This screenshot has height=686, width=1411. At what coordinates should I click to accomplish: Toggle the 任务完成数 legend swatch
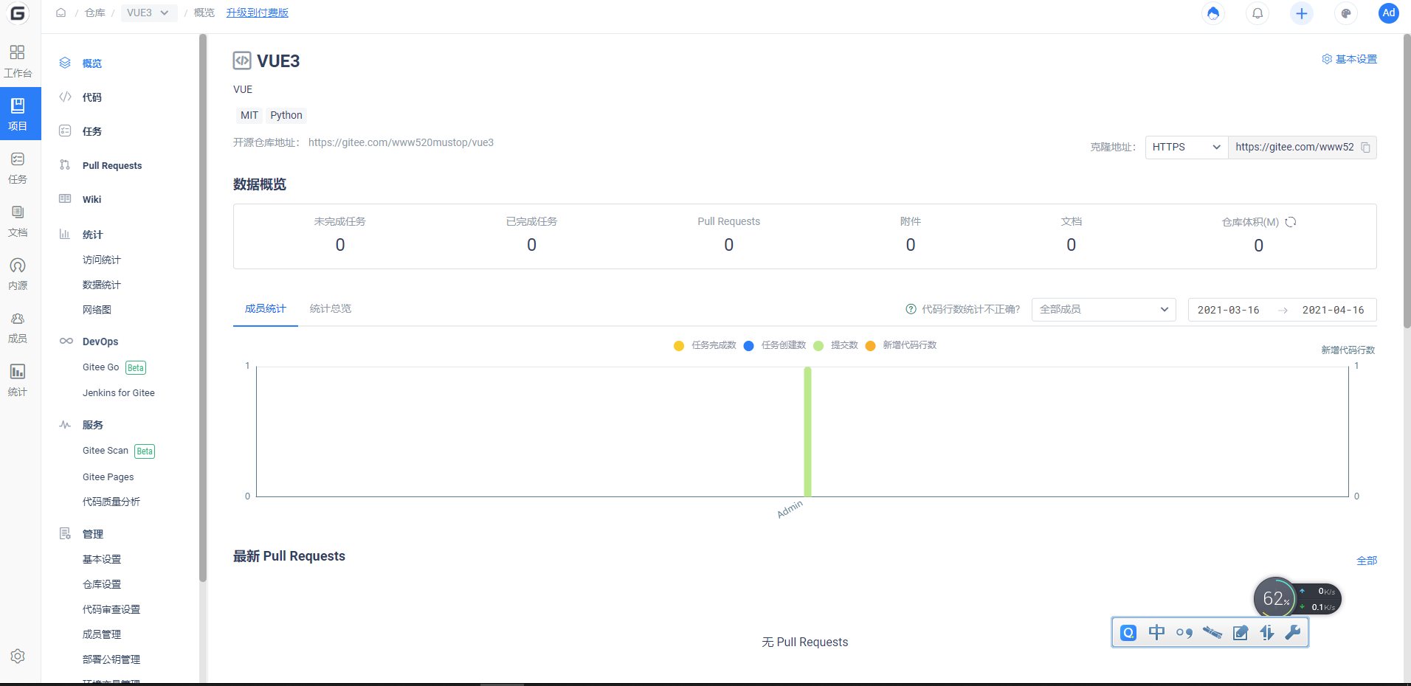(679, 345)
